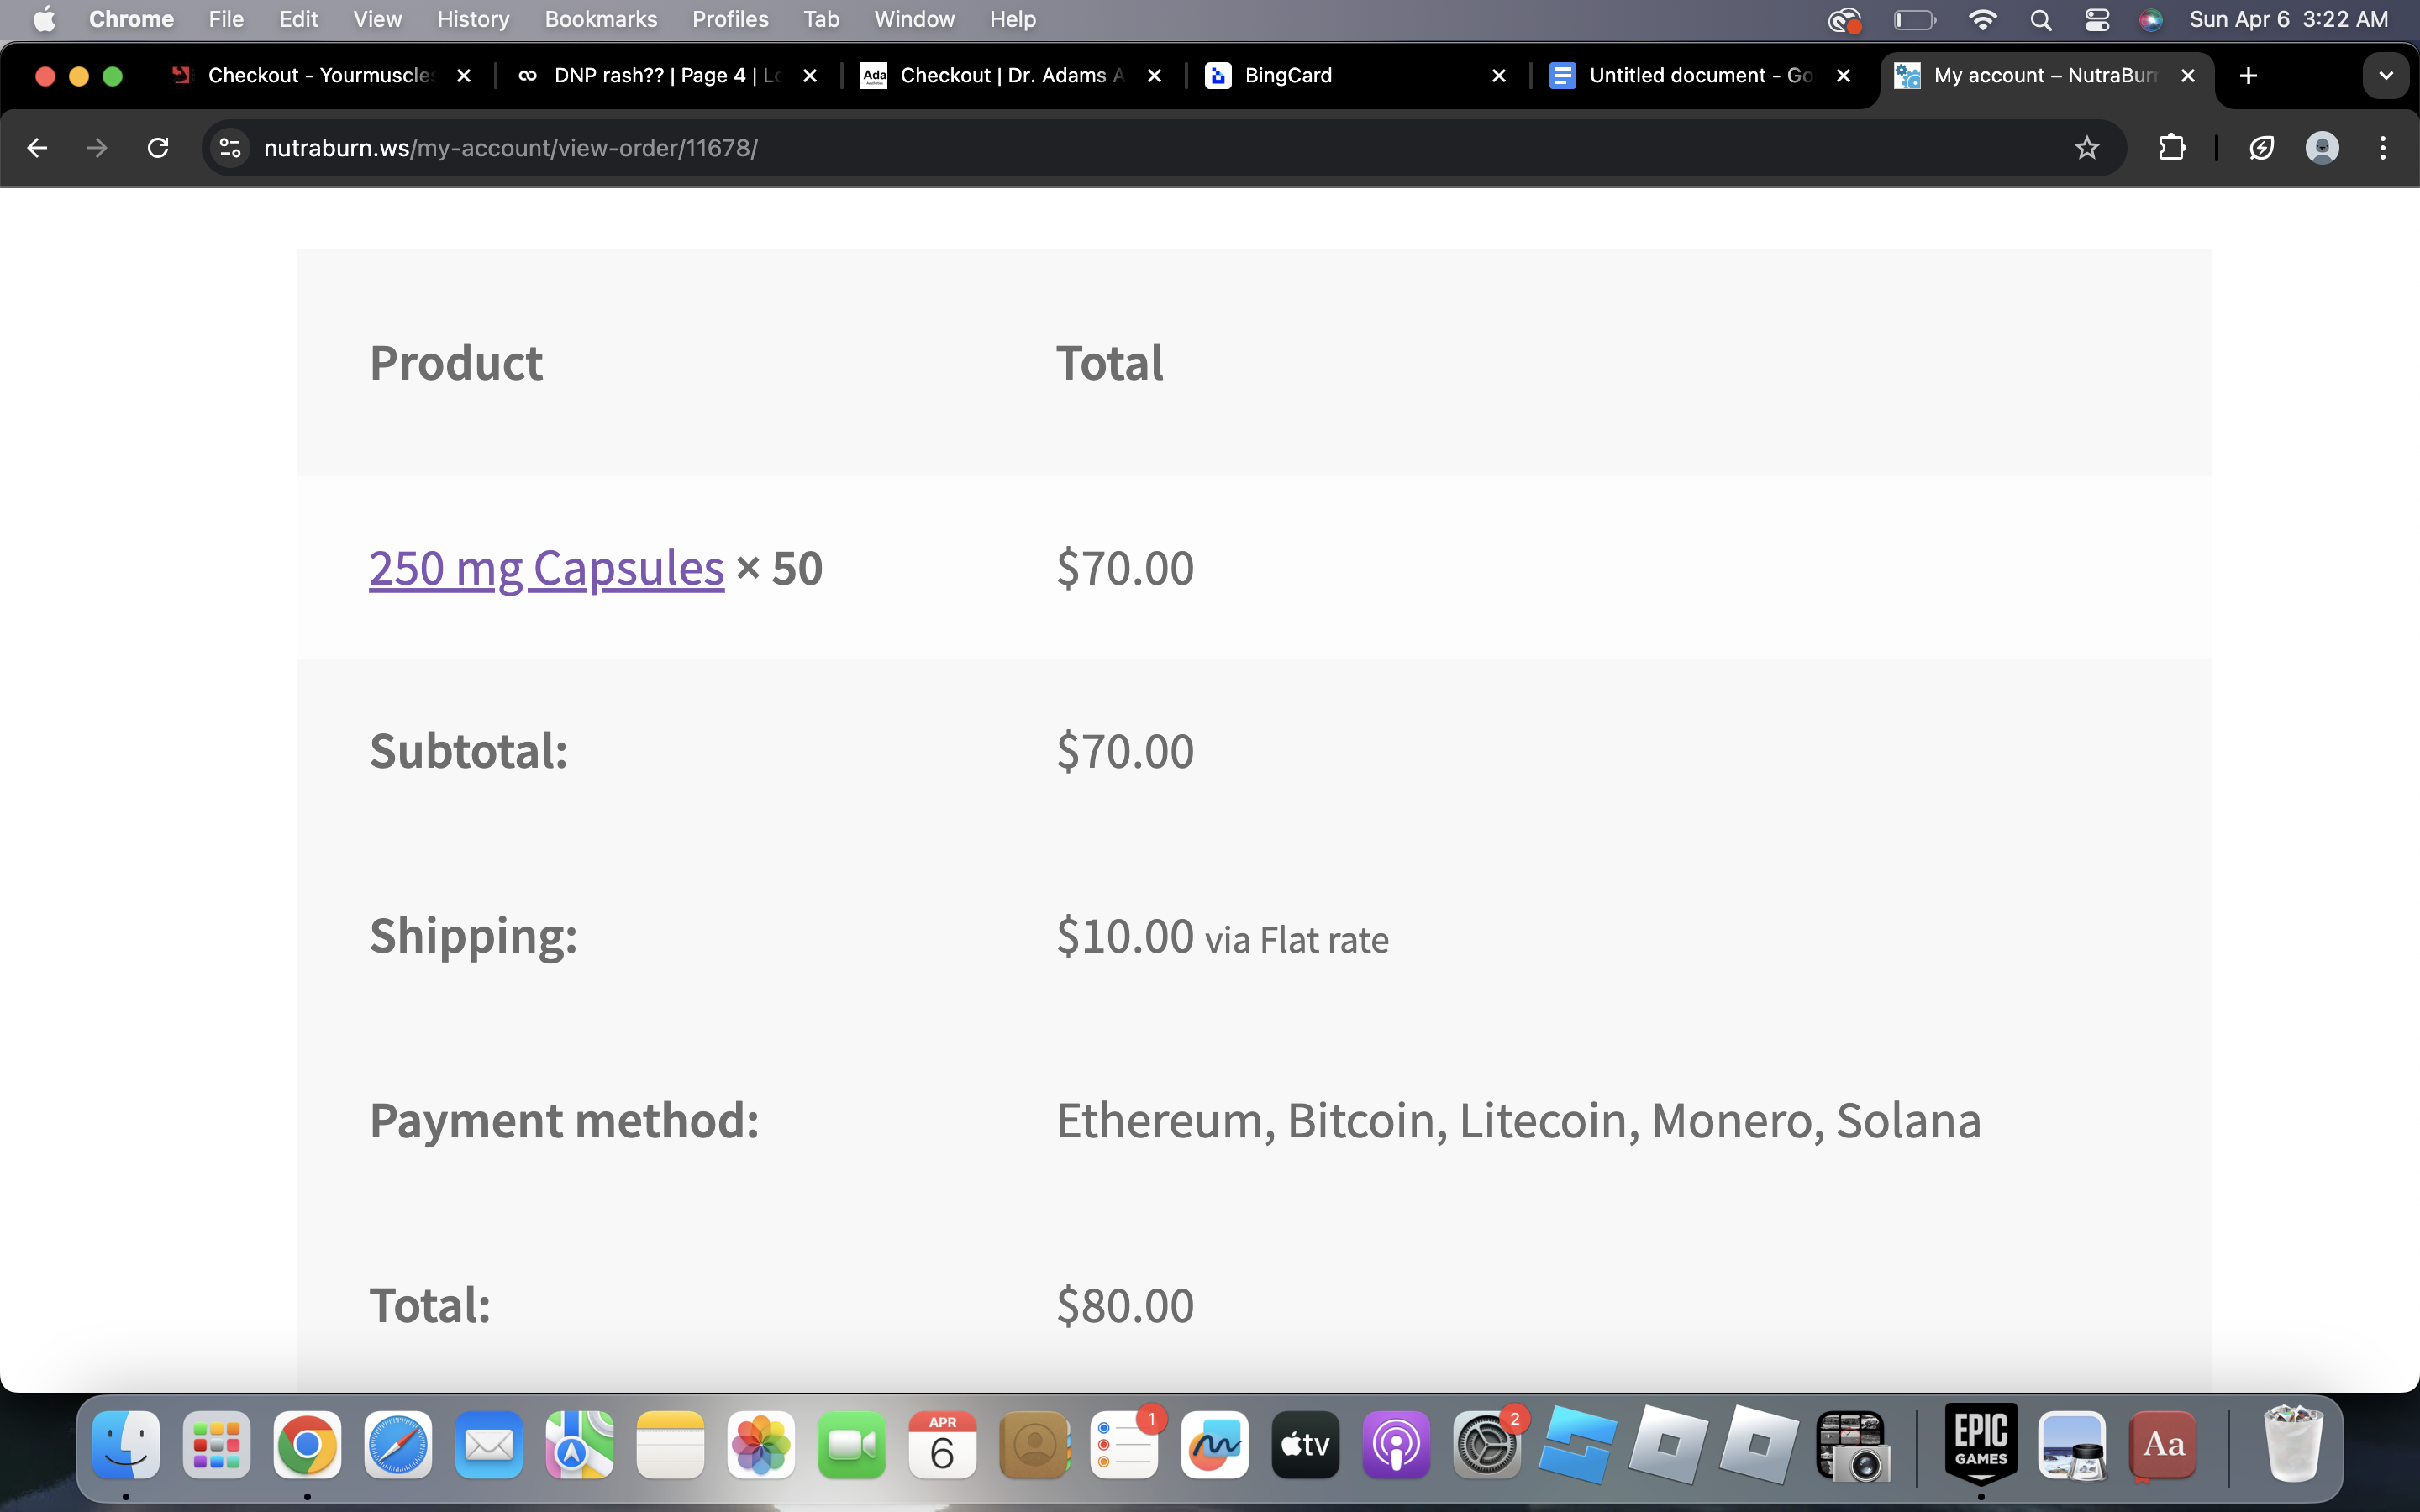Open the Chrome extensions puzzle icon

coord(2171,148)
